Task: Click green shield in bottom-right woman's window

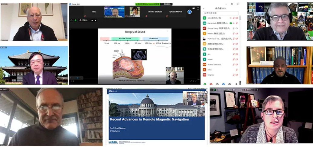Action: tap(215, 90)
